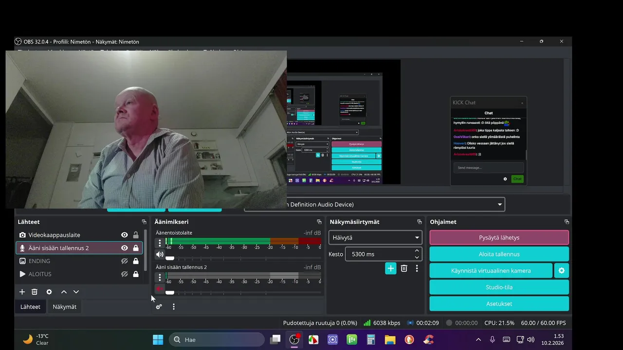Image resolution: width=623 pixels, height=350 pixels.
Task: Pop out the Lähteet dock
Action: pos(144,222)
